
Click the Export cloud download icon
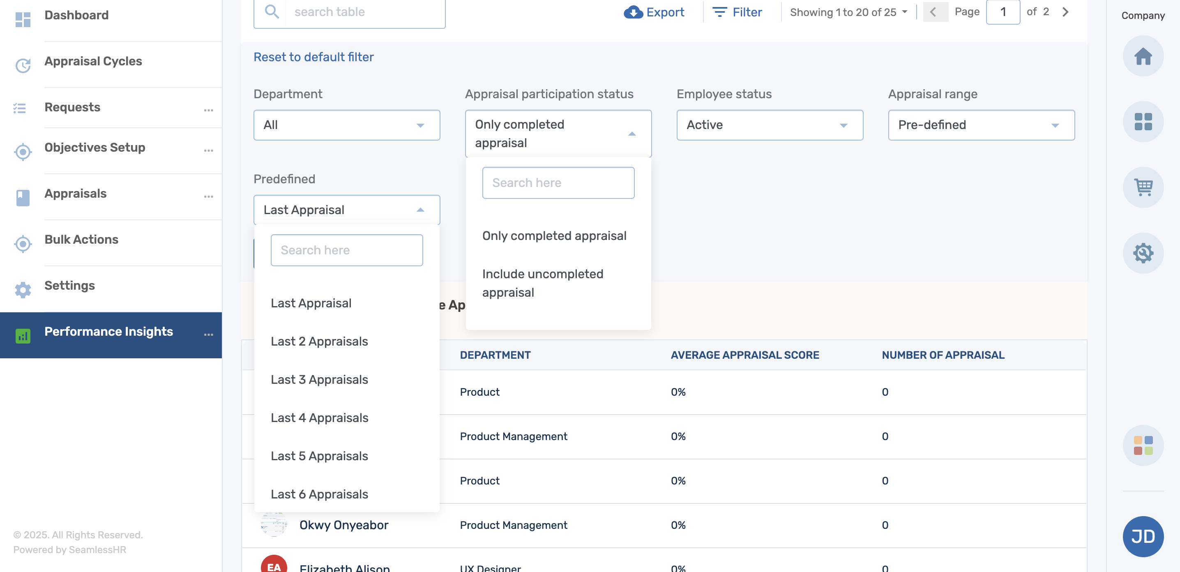click(x=633, y=12)
